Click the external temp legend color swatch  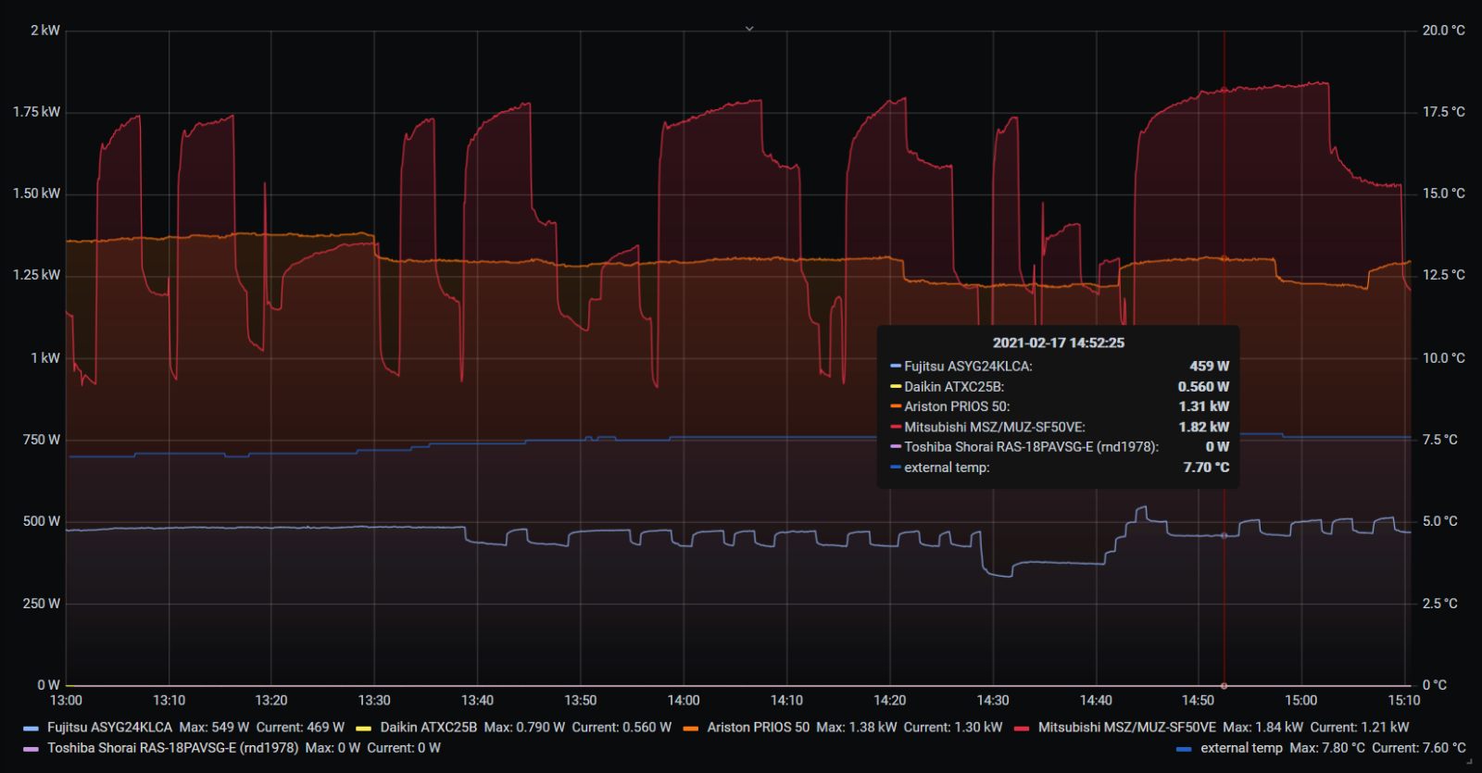(1184, 749)
